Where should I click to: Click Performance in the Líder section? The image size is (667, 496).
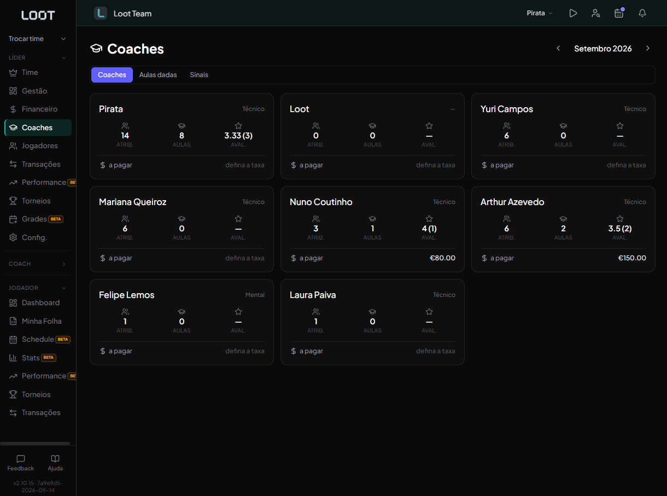[x=38, y=182]
